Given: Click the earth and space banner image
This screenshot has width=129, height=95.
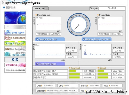Looking at the screenshot, I should pyautogui.click(x=15, y=18).
